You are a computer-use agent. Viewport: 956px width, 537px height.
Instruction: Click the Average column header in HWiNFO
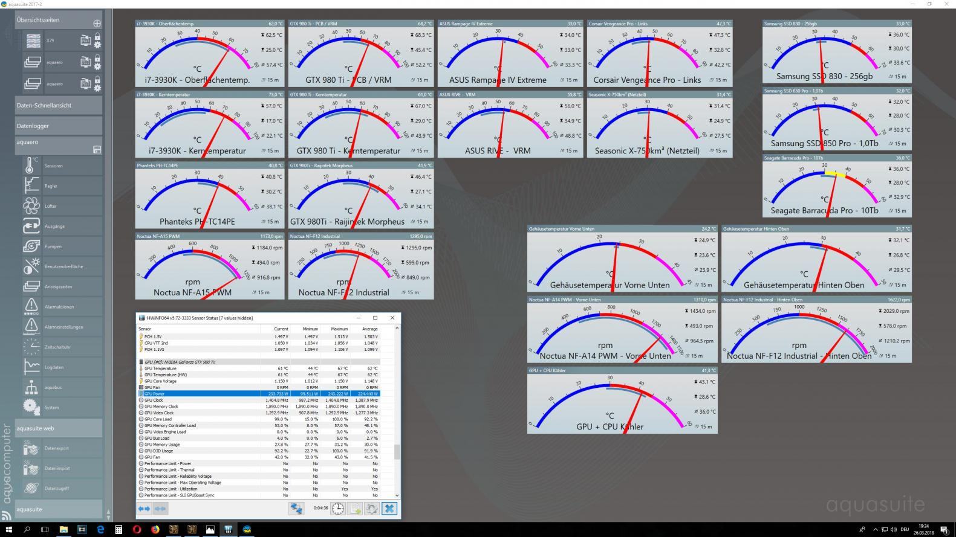365,329
